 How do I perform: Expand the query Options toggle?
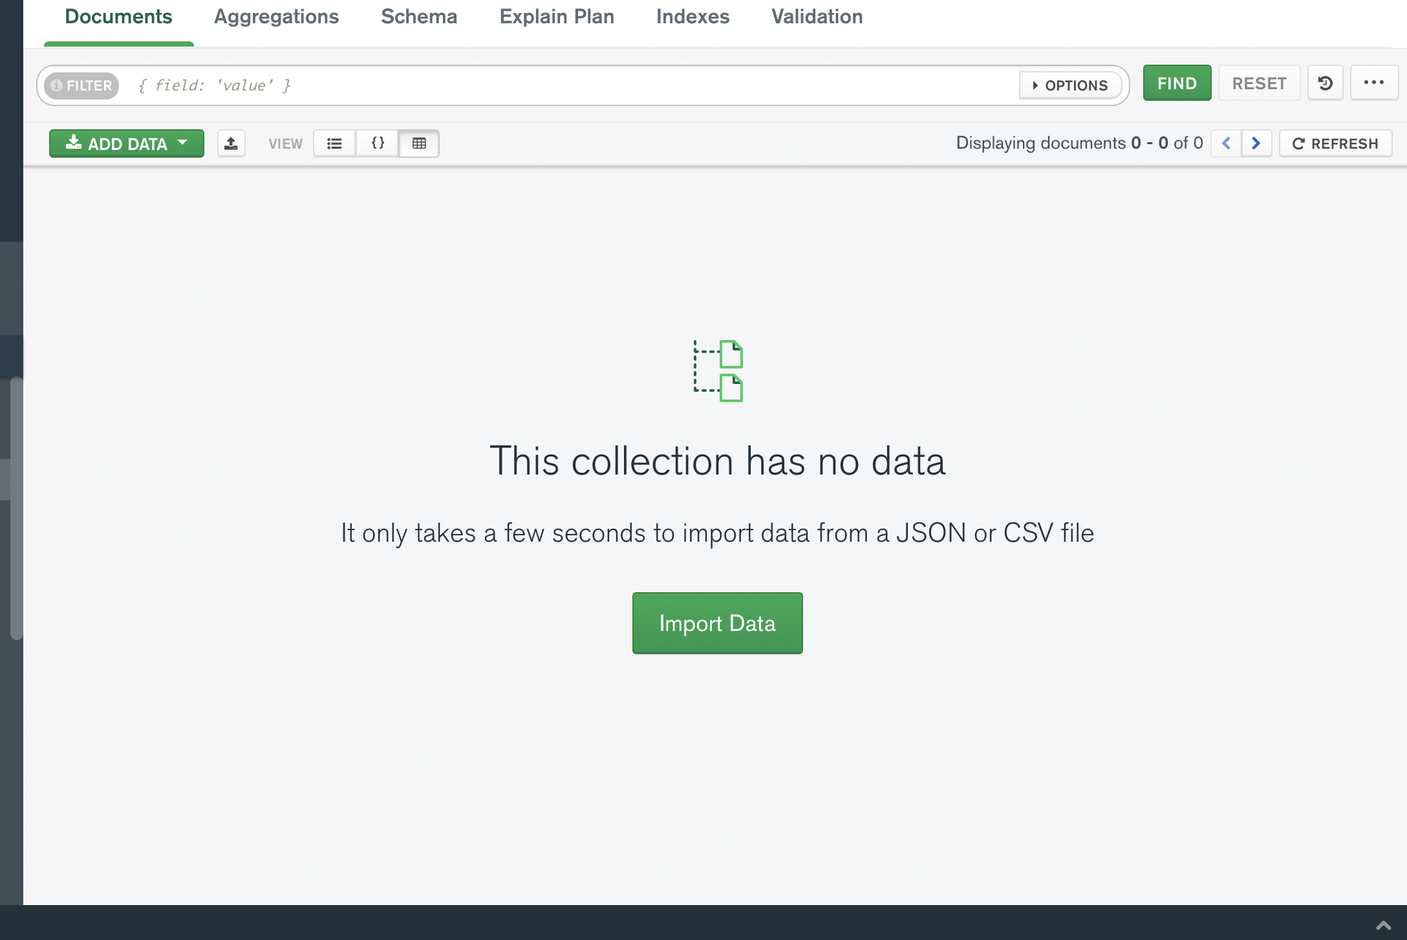point(1070,85)
